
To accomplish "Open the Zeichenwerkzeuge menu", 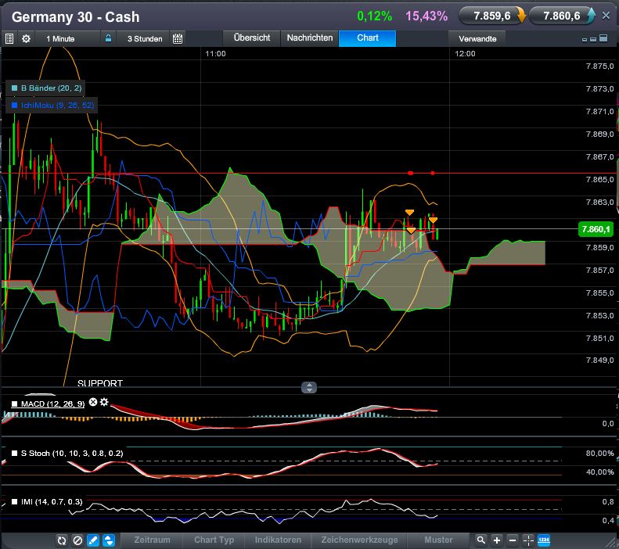I will (x=359, y=540).
